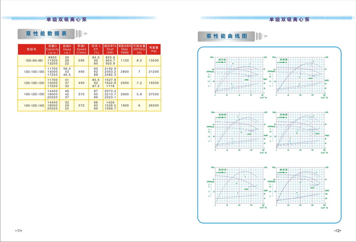Click the 7.2 NPSH value cell
Viewport: 356px width, 242px height.
139,83
